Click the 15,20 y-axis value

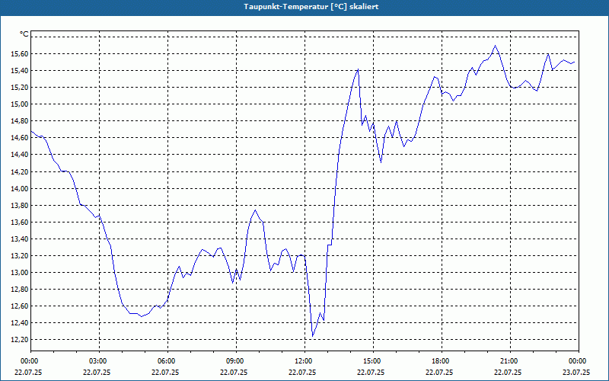coord(20,88)
